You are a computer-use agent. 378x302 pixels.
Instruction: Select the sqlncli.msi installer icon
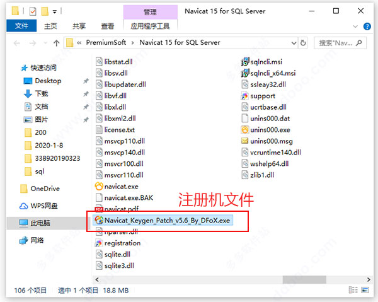point(244,62)
